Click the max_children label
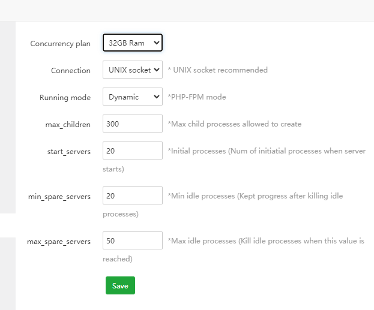The height and width of the screenshot is (310, 374). (67, 125)
